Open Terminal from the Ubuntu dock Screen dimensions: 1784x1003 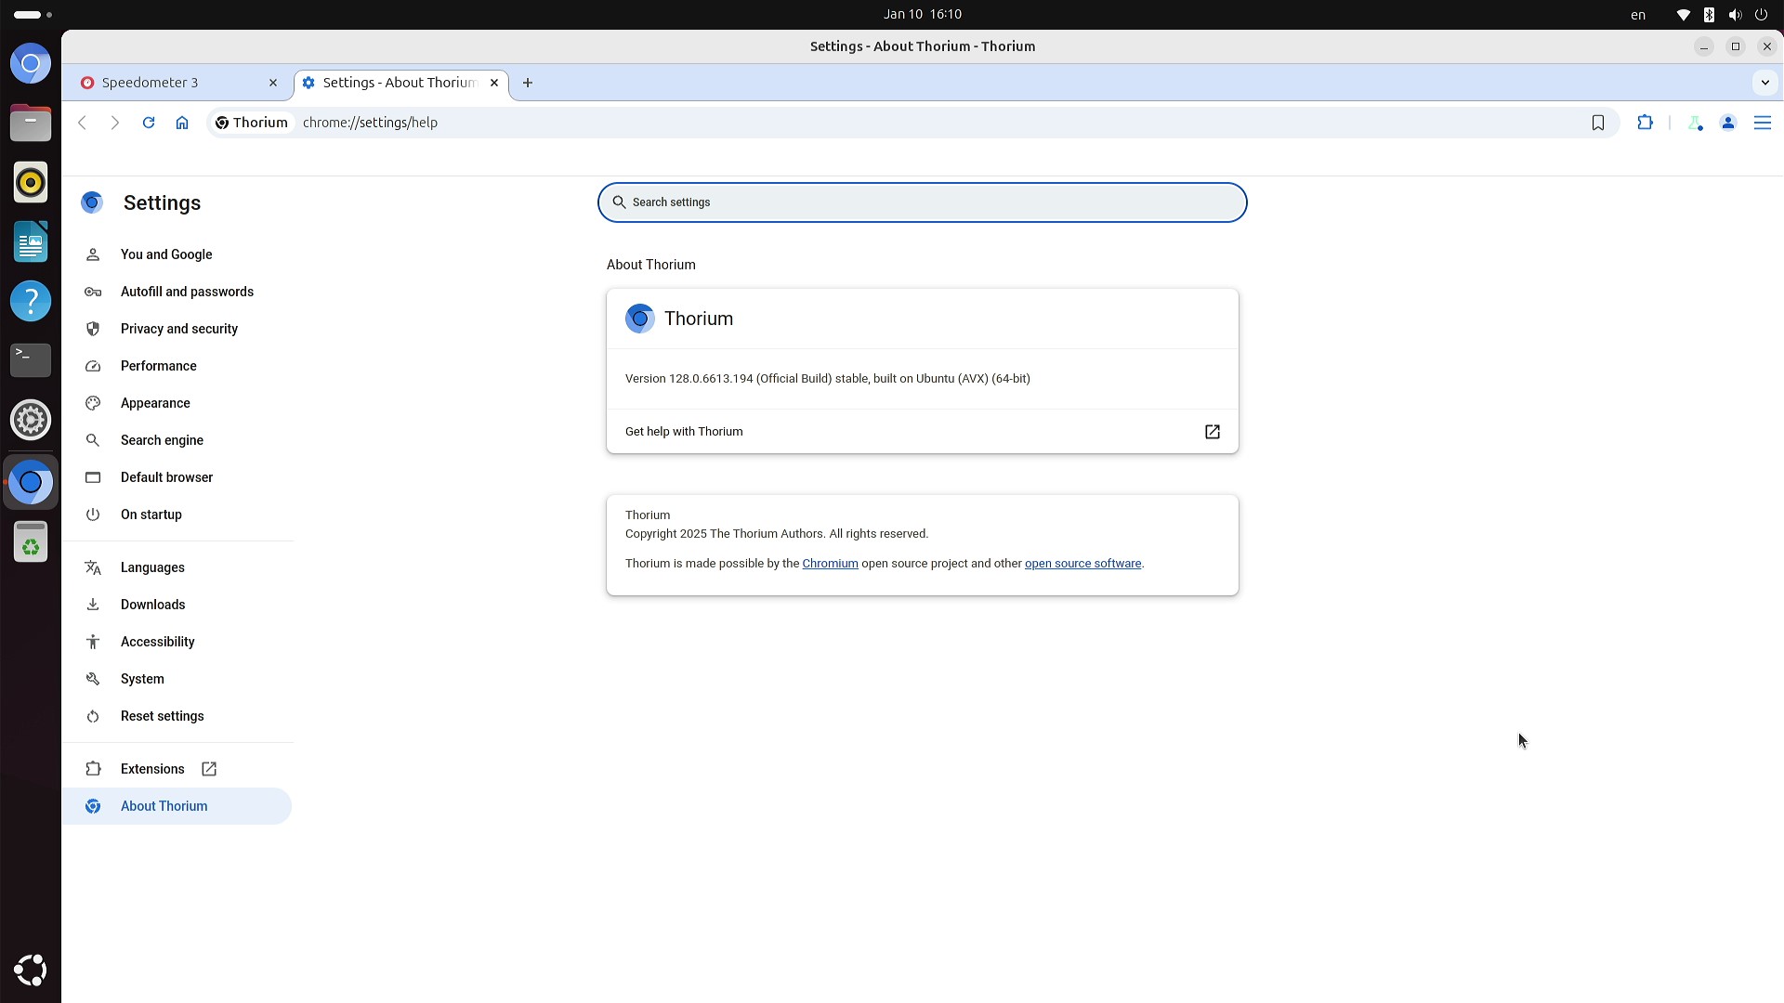(x=31, y=359)
